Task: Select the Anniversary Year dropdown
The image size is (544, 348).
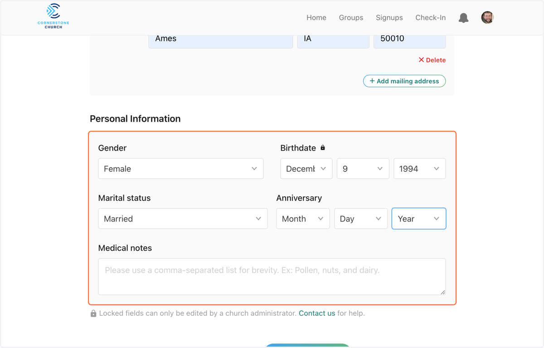Action: pos(419,219)
